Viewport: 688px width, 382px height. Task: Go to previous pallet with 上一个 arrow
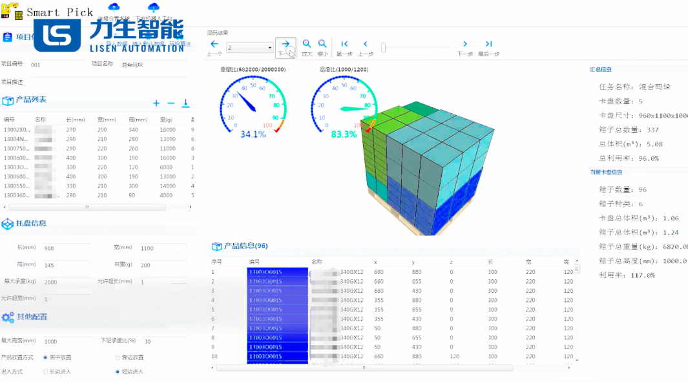point(214,45)
